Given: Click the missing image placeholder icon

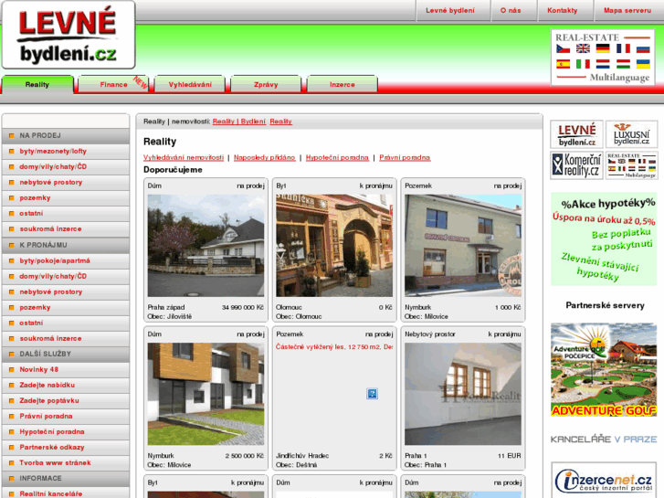Looking at the screenshot, I should tap(372, 394).
